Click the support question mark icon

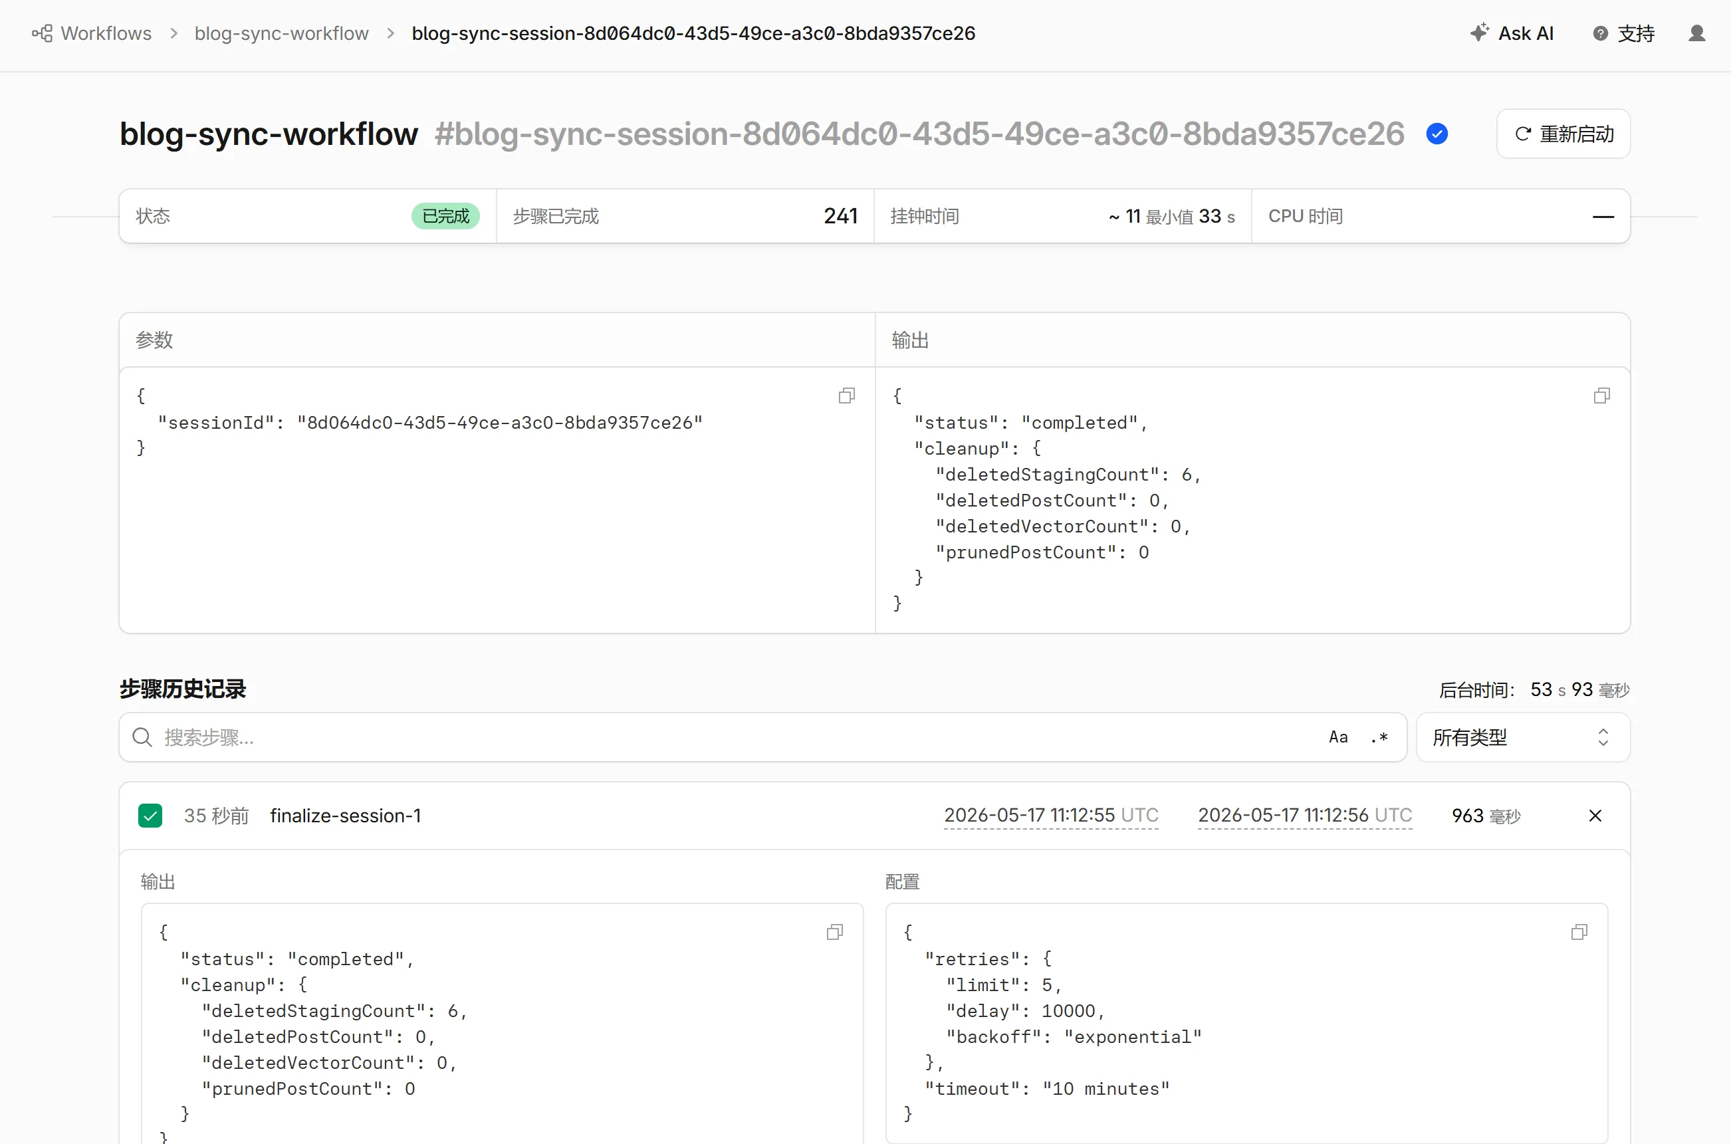(1601, 33)
